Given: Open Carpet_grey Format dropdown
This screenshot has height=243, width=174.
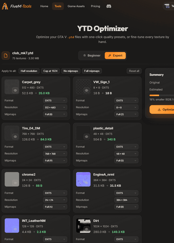Looking at the screenshot, I should click(55, 100).
